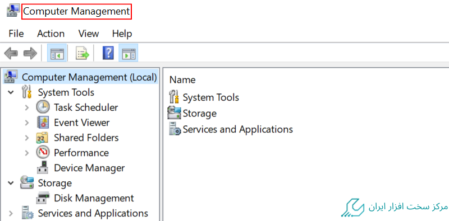Select Storage label in the tree
This screenshot has height=221, width=449.
54,183
